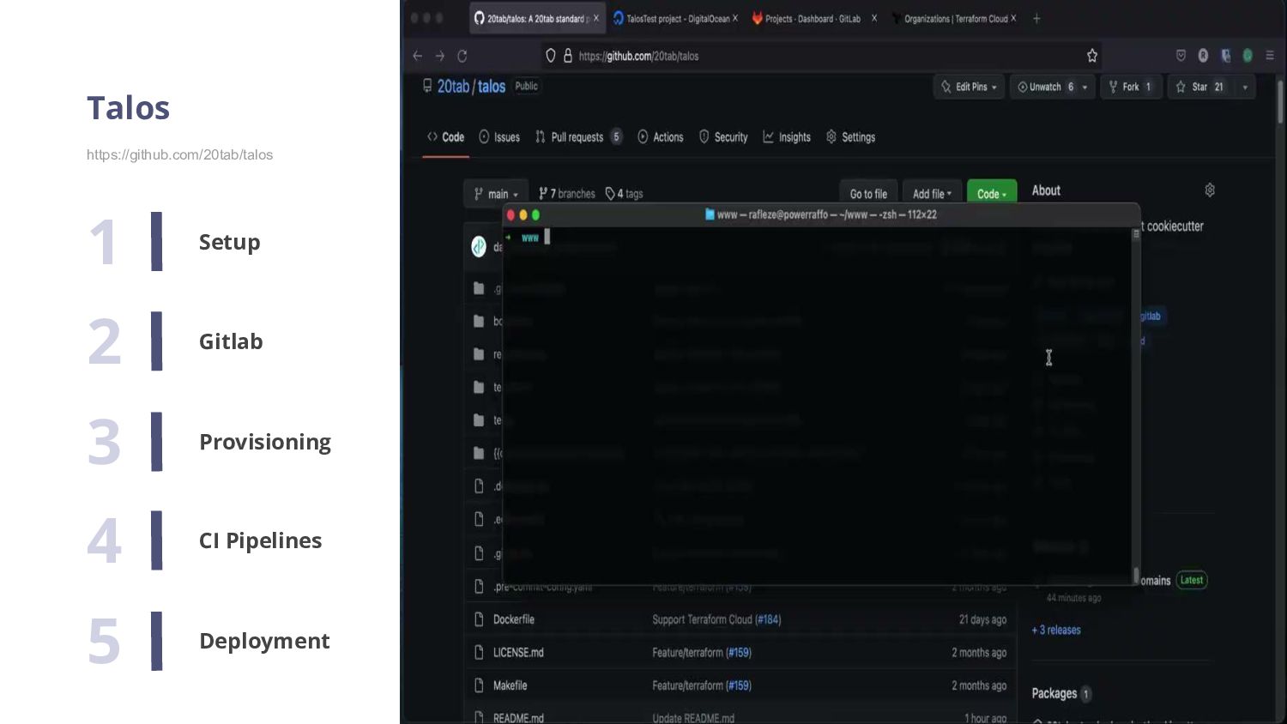Image resolution: width=1287 pixels, height=724 pixels.
Task: Click the Makefile file icon
Action: tap(479, 685)
